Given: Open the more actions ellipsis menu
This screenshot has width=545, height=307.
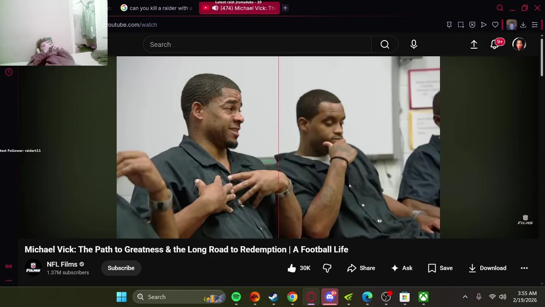Looking at the screenshot, I should coord(524,268).
